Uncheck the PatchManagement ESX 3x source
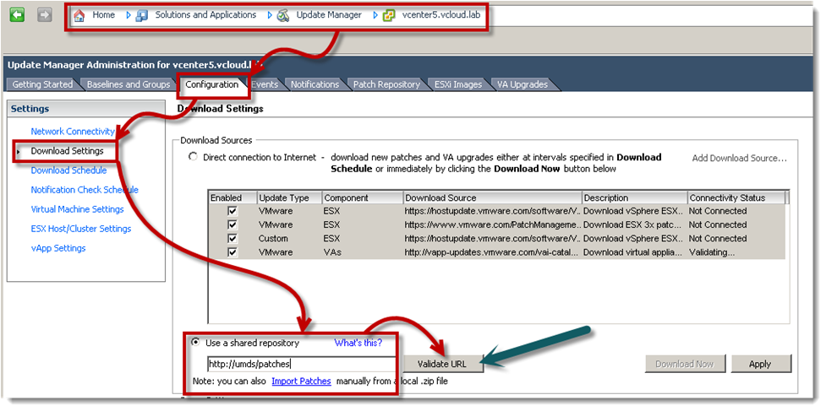 pos(232,224)
